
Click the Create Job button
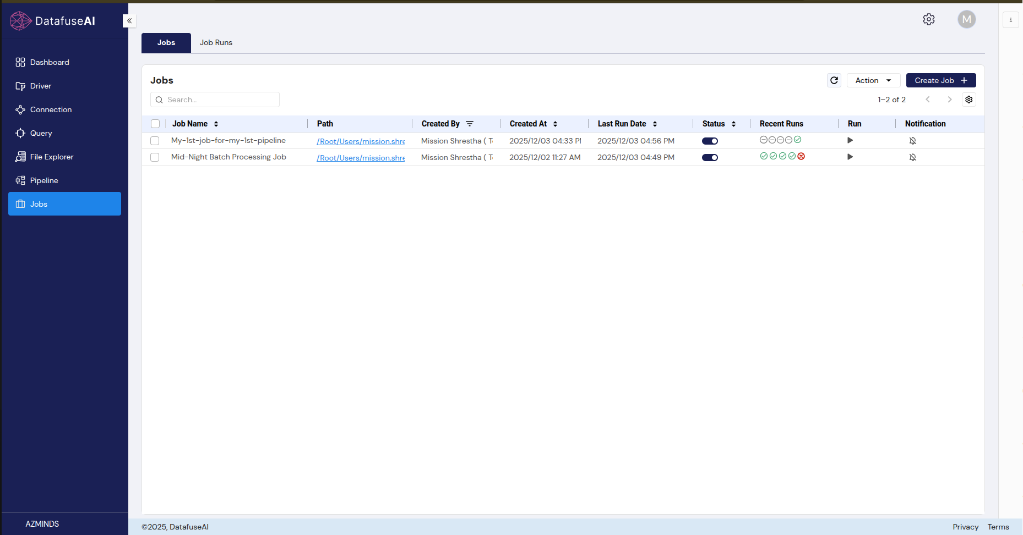[x=940, y=80]
